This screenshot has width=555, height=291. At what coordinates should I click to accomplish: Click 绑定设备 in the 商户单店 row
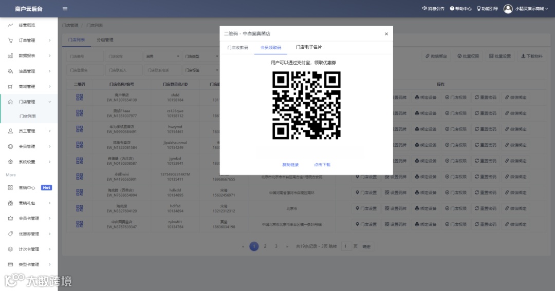click(x=426, y=98)
